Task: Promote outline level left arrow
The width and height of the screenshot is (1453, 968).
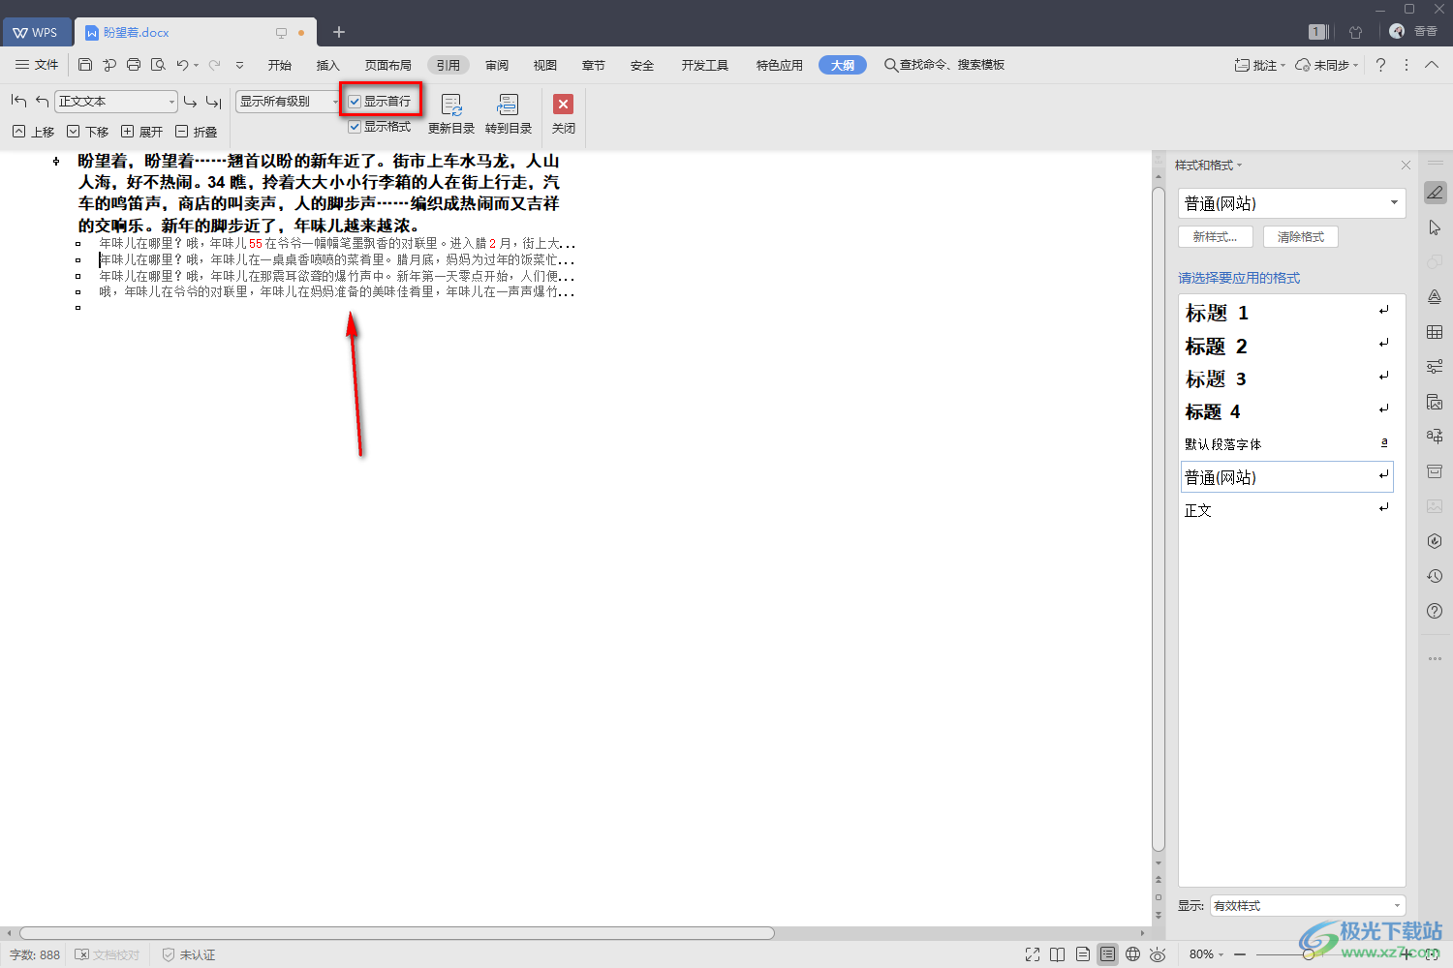Action: pyautogui.click(x=42, y=101)
